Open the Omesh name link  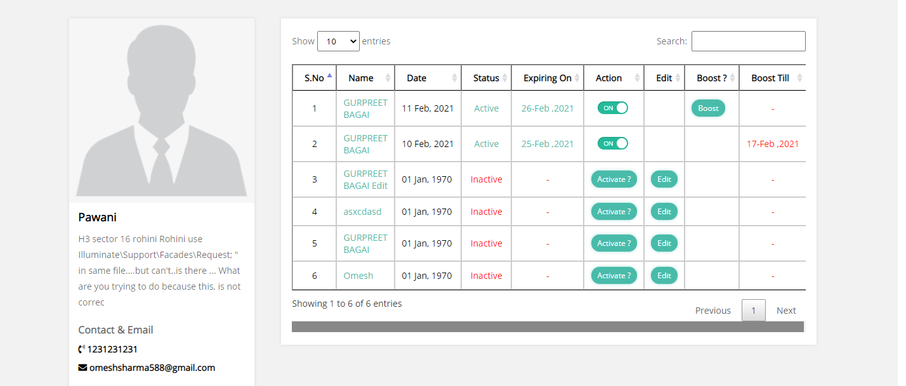pyautogui.click(x=358, y=276)
